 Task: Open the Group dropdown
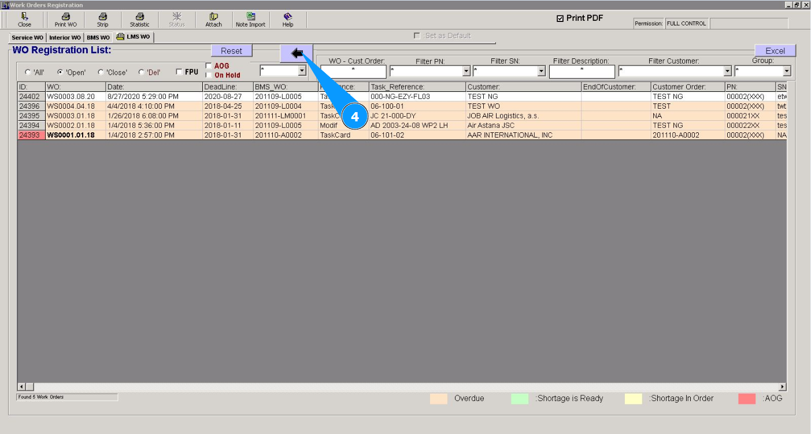(x=787, y=72)
